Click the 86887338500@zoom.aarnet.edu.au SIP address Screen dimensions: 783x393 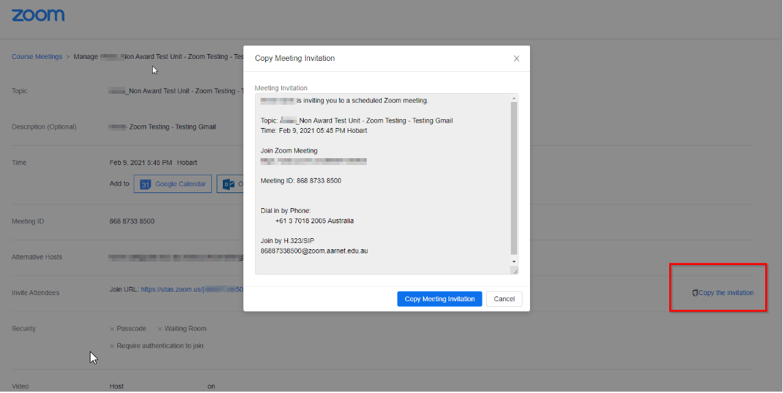(314, 251)
